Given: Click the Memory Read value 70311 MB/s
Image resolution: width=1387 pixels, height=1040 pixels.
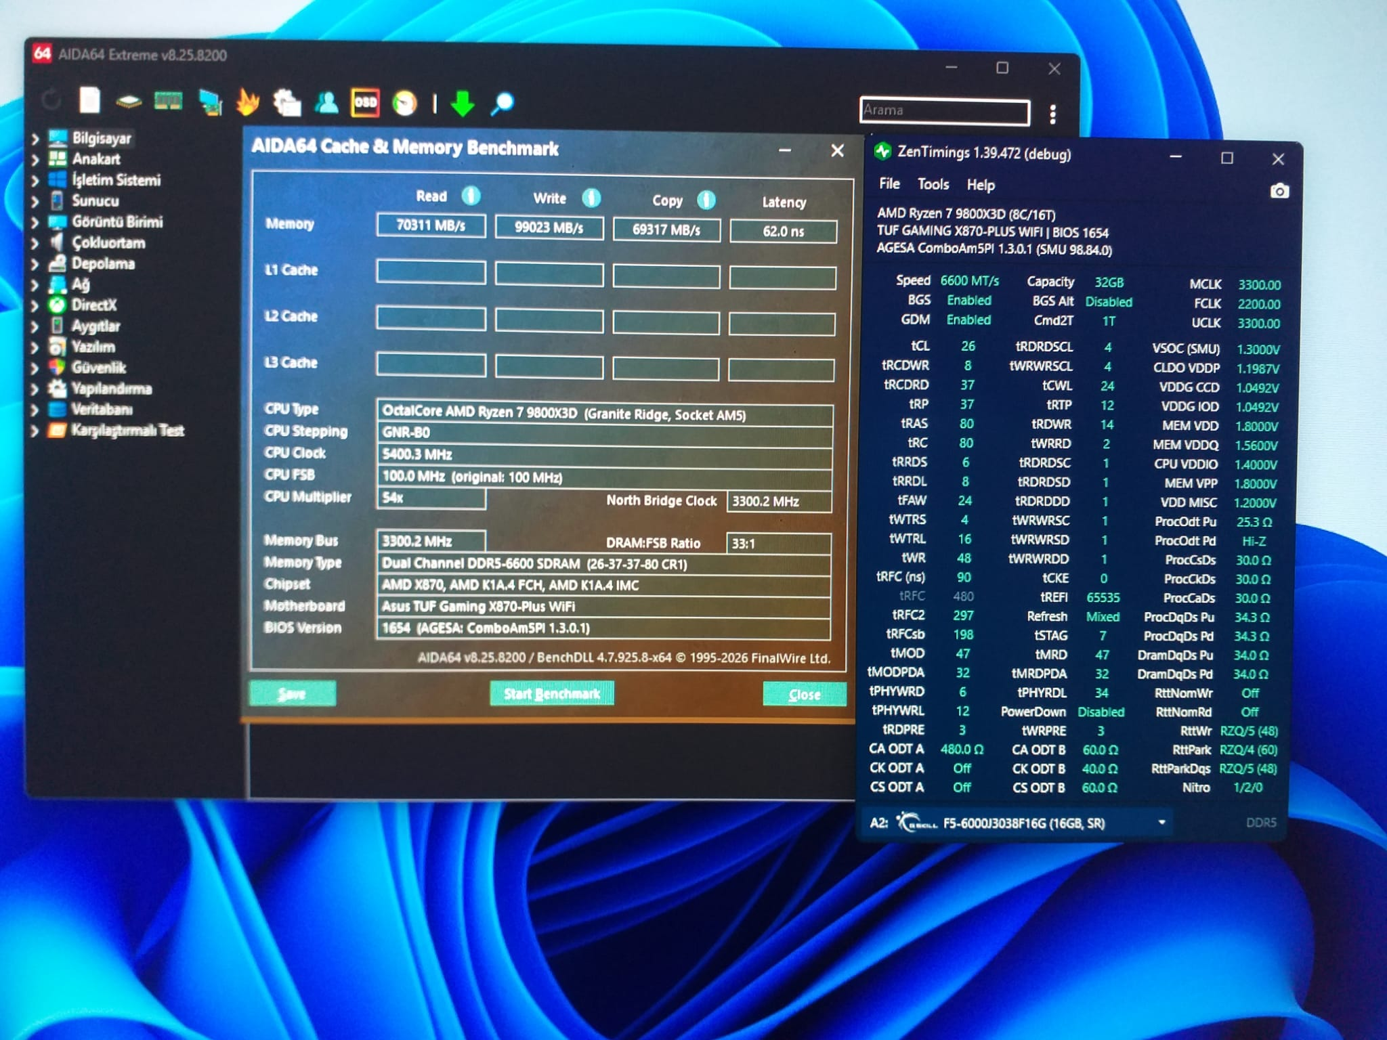Looking at the screenshot, I should 431,225.
